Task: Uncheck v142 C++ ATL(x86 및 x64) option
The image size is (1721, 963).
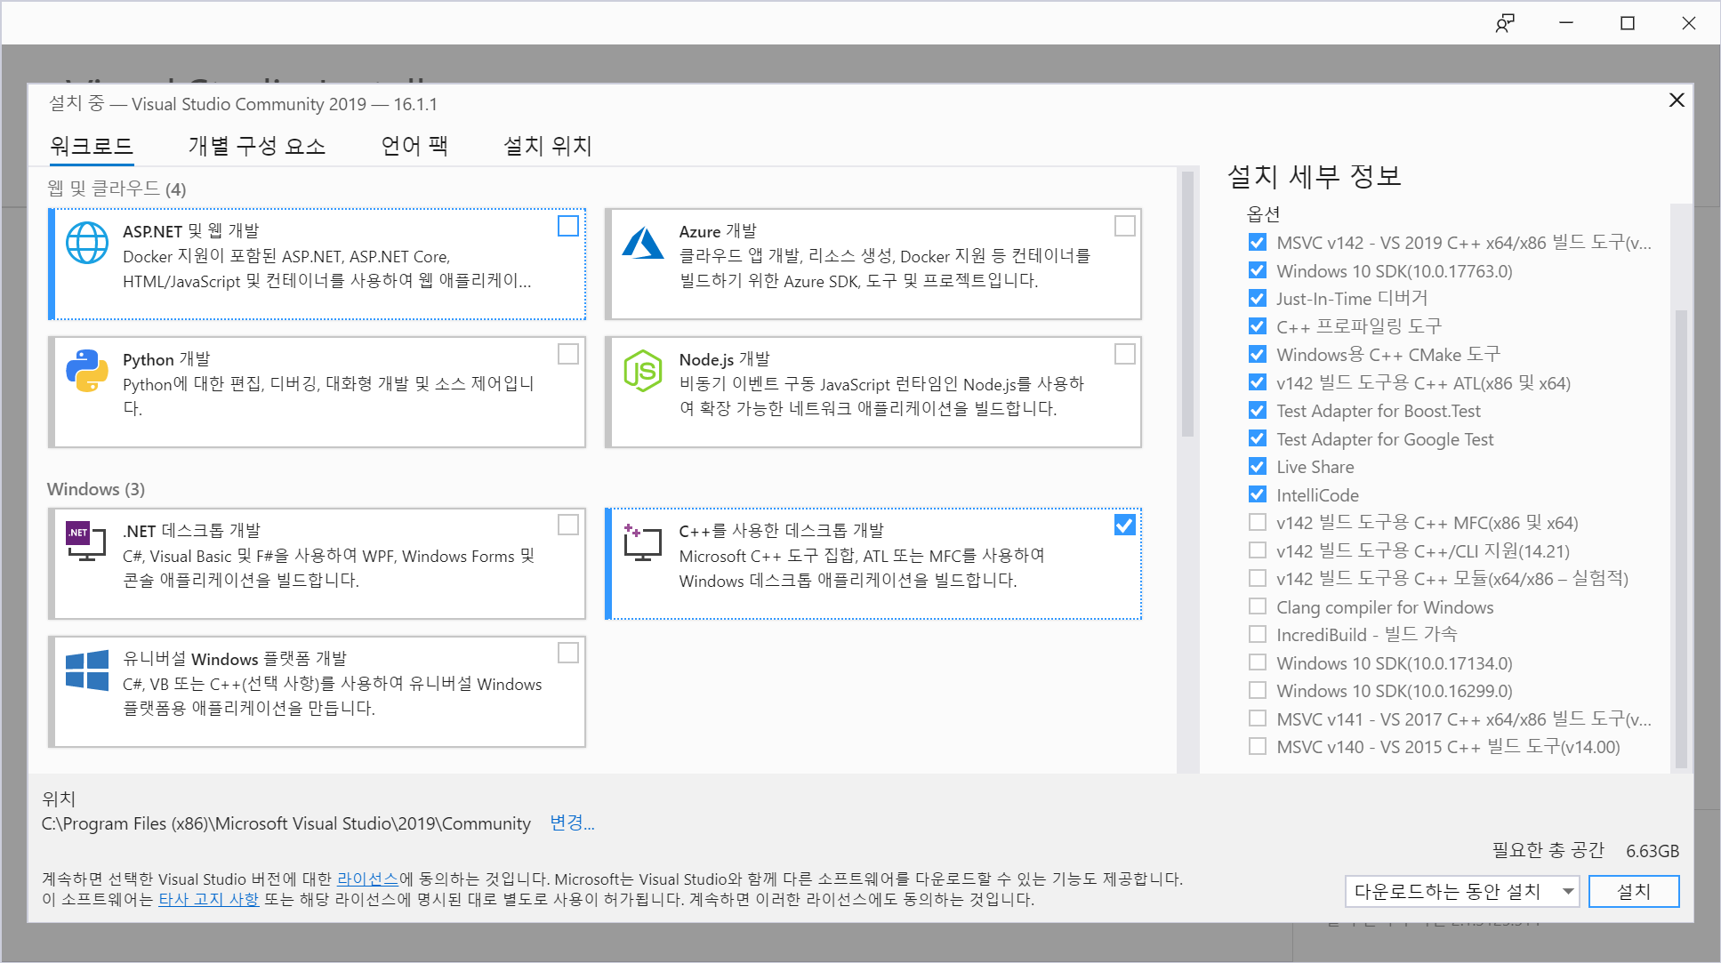Action: 1258,382
